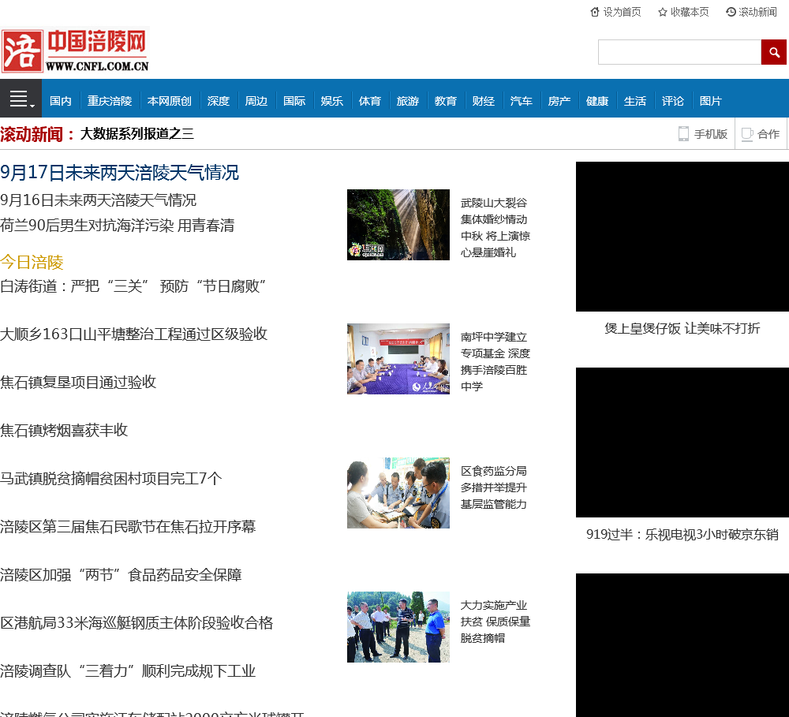789x717 pixels.
Task: Click the 中国涪陵网 site logo
Action: coord(75,51)
